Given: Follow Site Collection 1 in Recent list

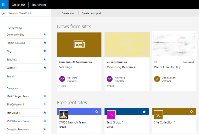Looking at the screenshot, I should coord(45,104).
